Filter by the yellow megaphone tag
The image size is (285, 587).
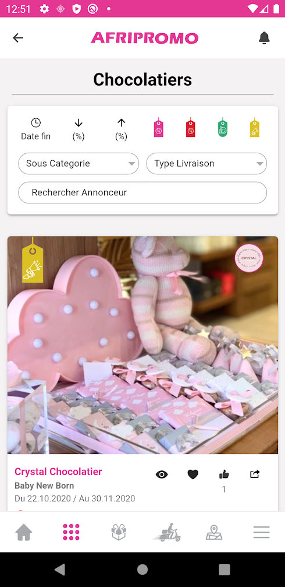point(255,127)
